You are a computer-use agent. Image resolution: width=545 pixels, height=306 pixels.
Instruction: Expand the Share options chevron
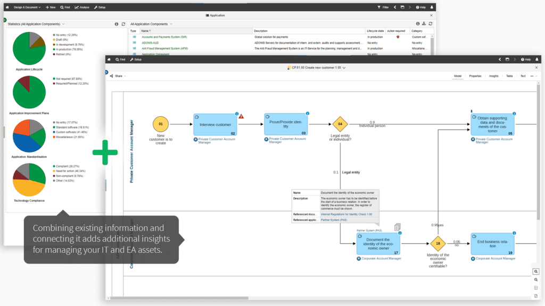[x=125, y=76]
